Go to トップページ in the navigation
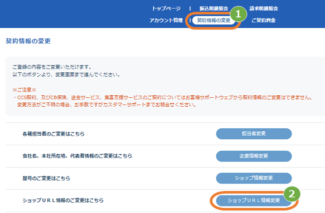Screen dimensions: 325x213 166,8
